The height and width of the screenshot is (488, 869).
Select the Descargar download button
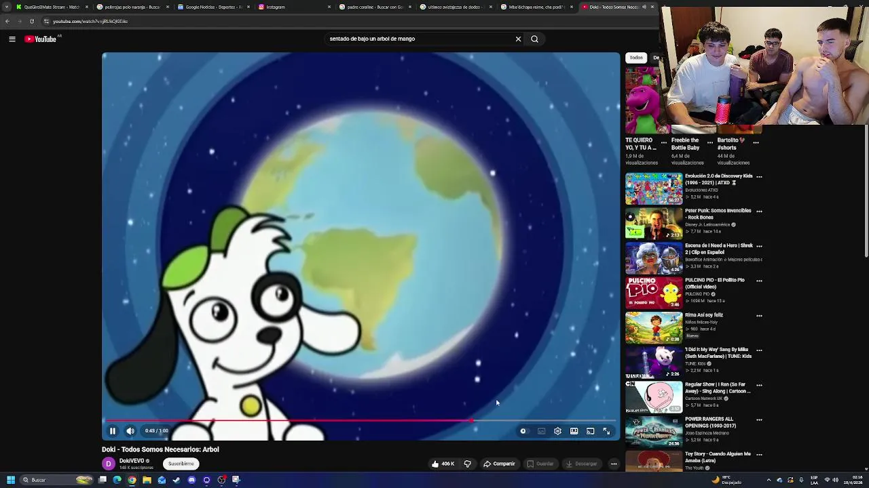pyautogui.click(x=582, y=464)
